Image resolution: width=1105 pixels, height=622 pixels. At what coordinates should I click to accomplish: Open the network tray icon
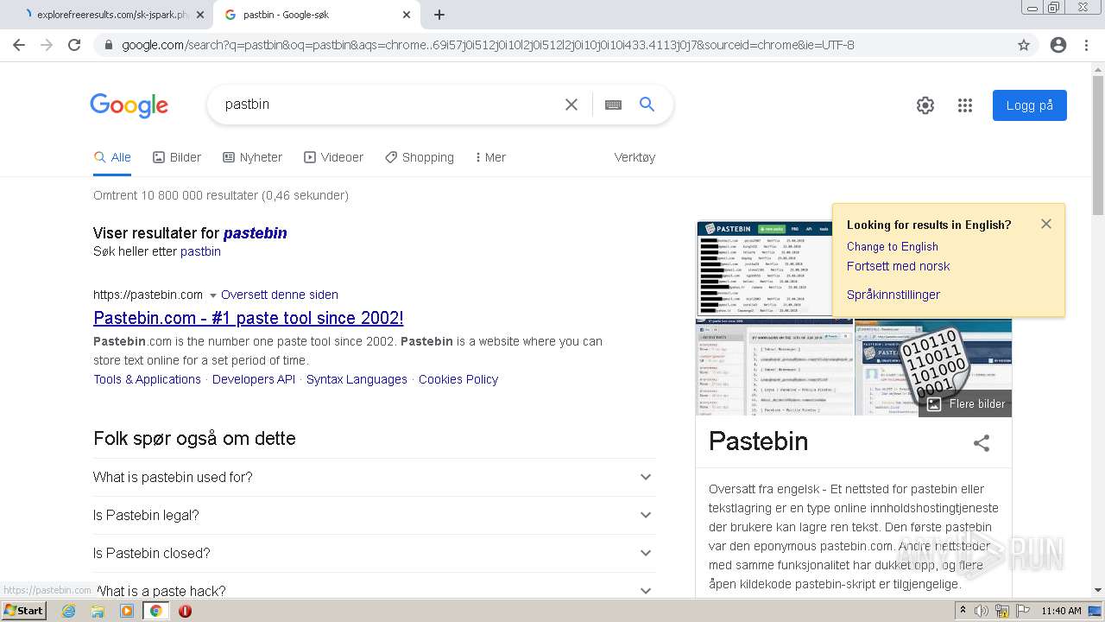click(1002, 611)
